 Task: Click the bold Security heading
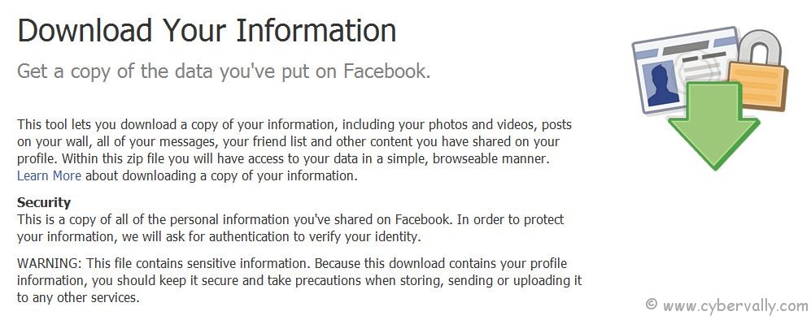pyautogui.click(x=44, y=202)
